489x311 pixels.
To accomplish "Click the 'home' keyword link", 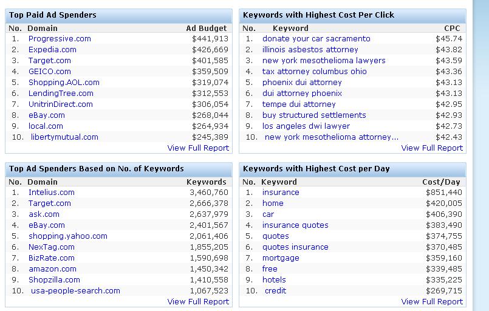I will [x=273, y=203].
